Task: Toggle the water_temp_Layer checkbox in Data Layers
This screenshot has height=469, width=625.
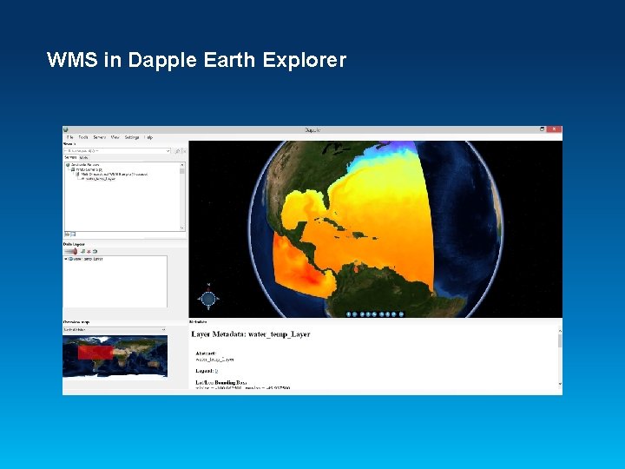Action: point(66,259)
